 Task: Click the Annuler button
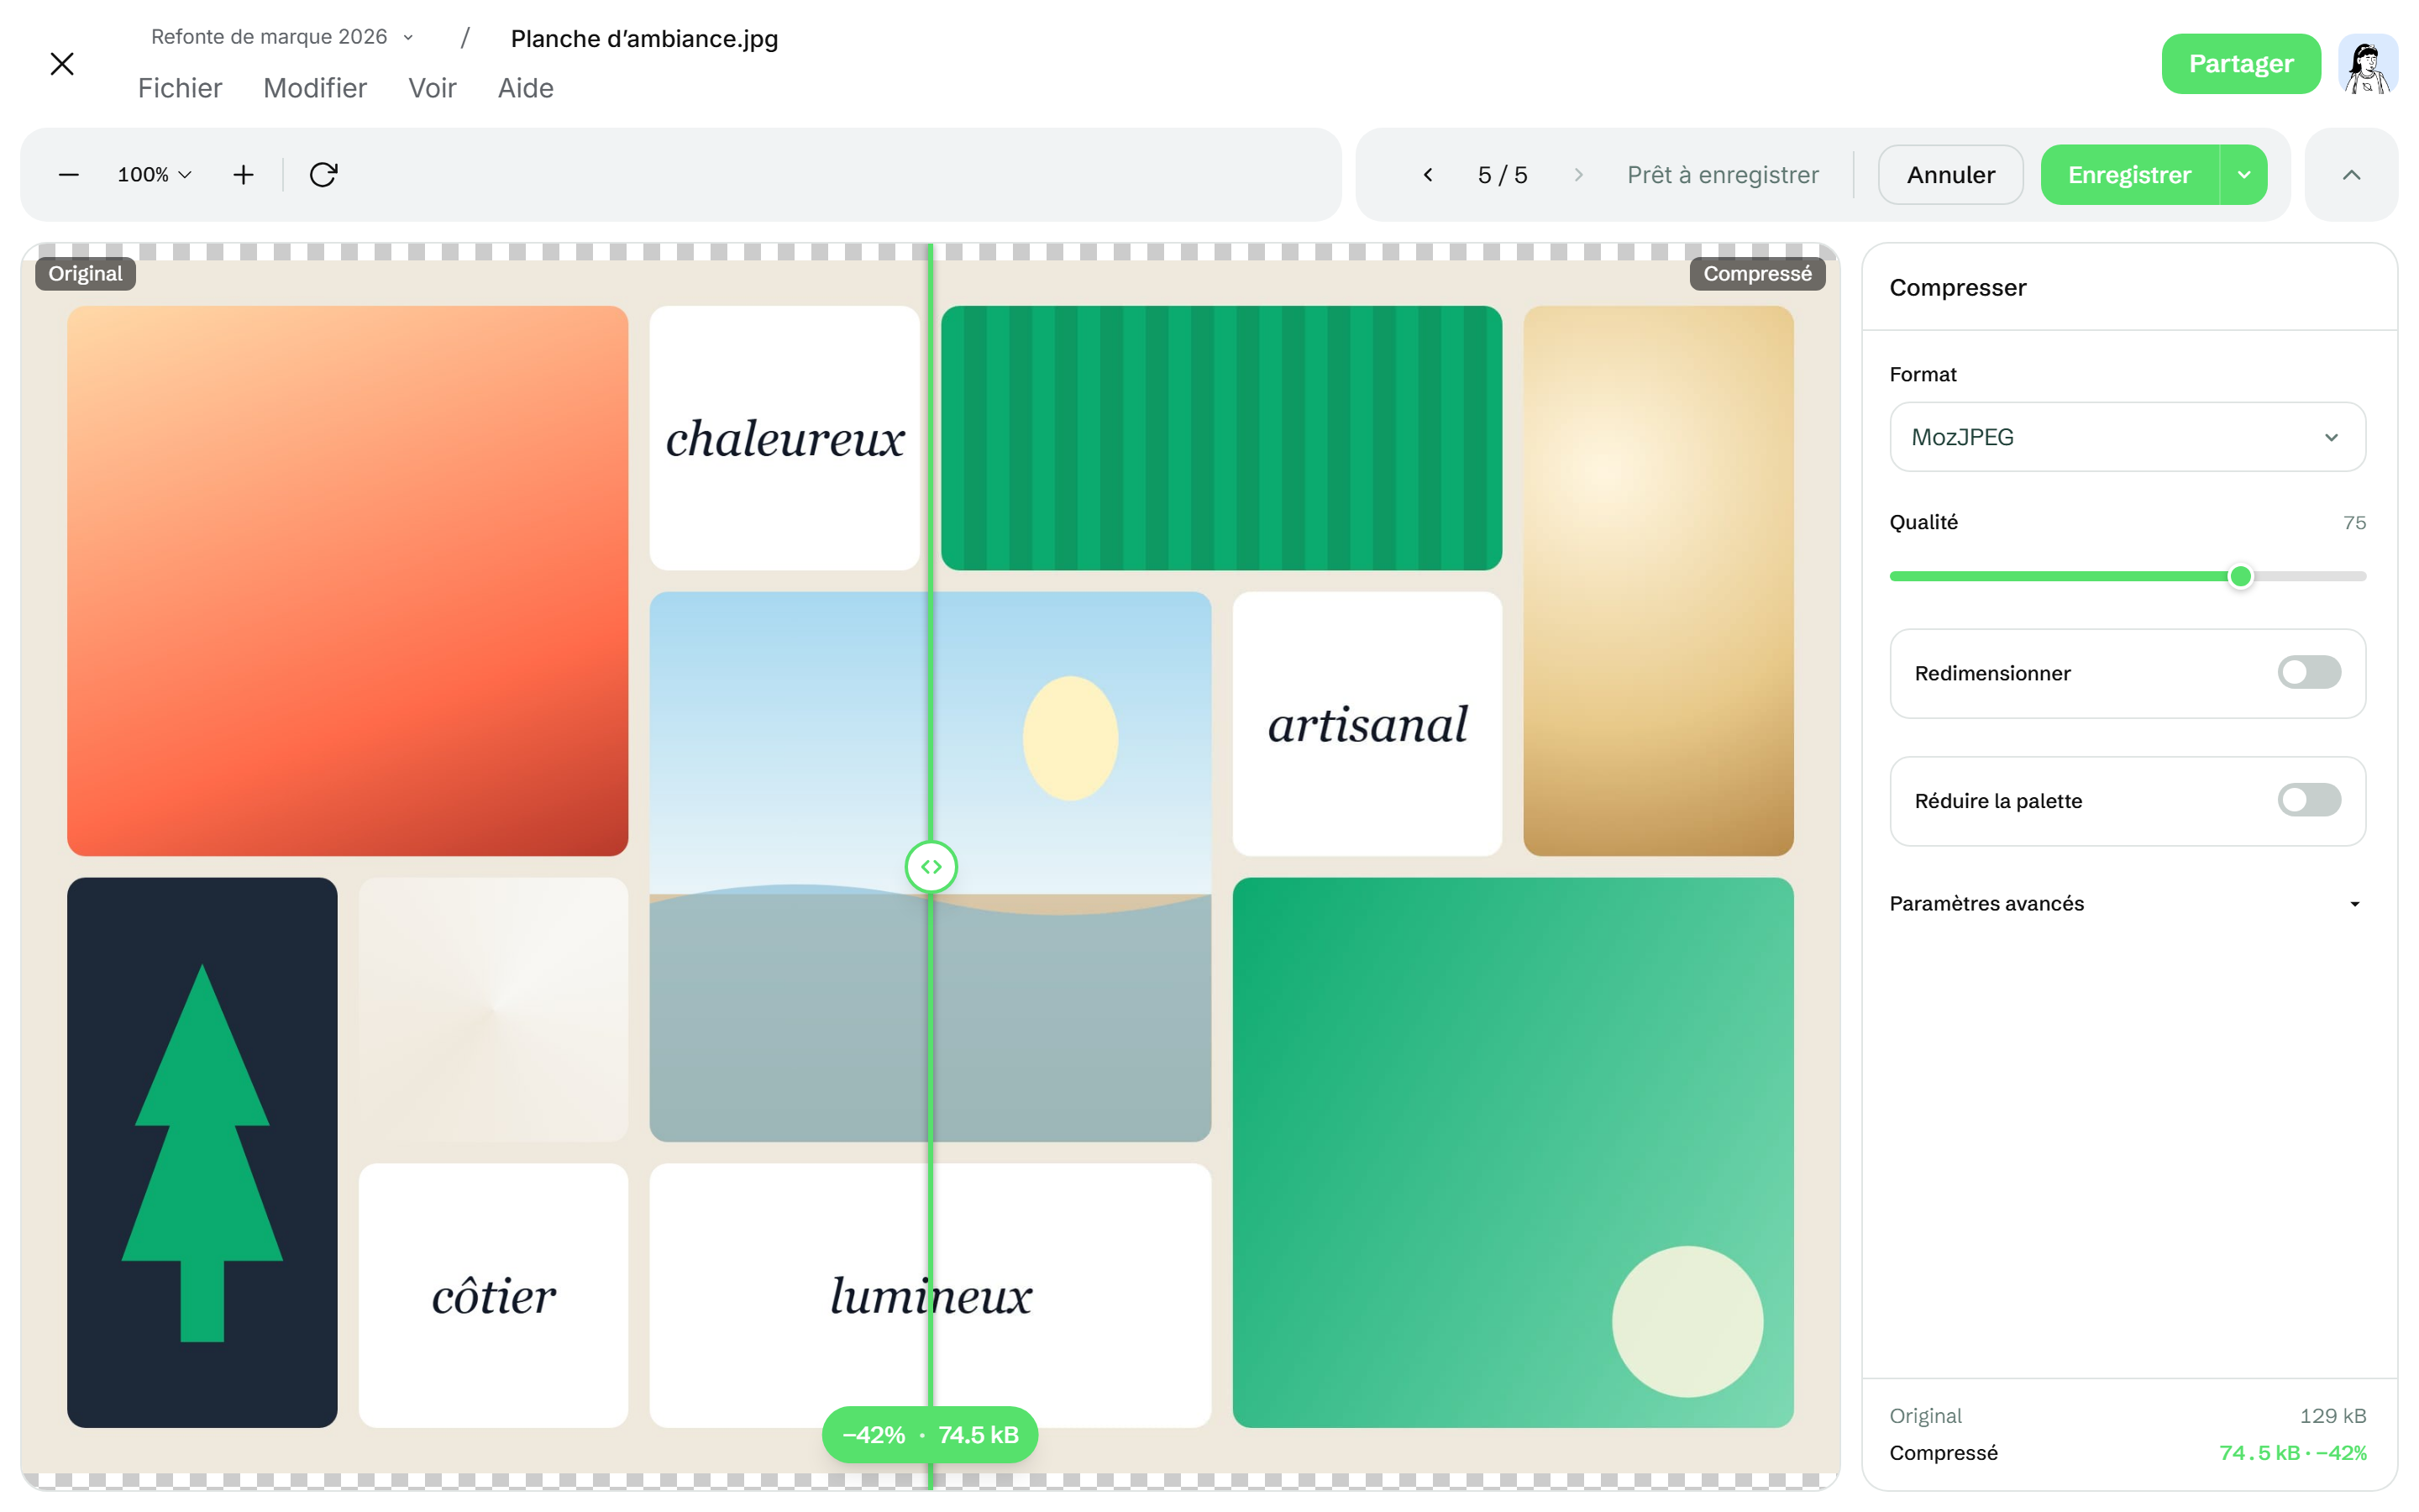[1950, 175]
